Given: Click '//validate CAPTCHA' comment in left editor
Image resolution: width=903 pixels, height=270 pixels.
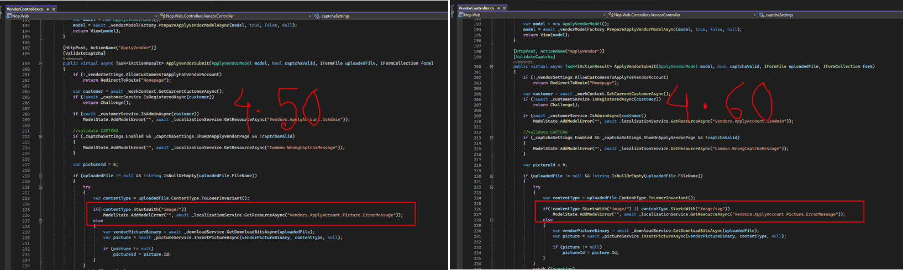Looking at the screenshot, I should point(96,131).
